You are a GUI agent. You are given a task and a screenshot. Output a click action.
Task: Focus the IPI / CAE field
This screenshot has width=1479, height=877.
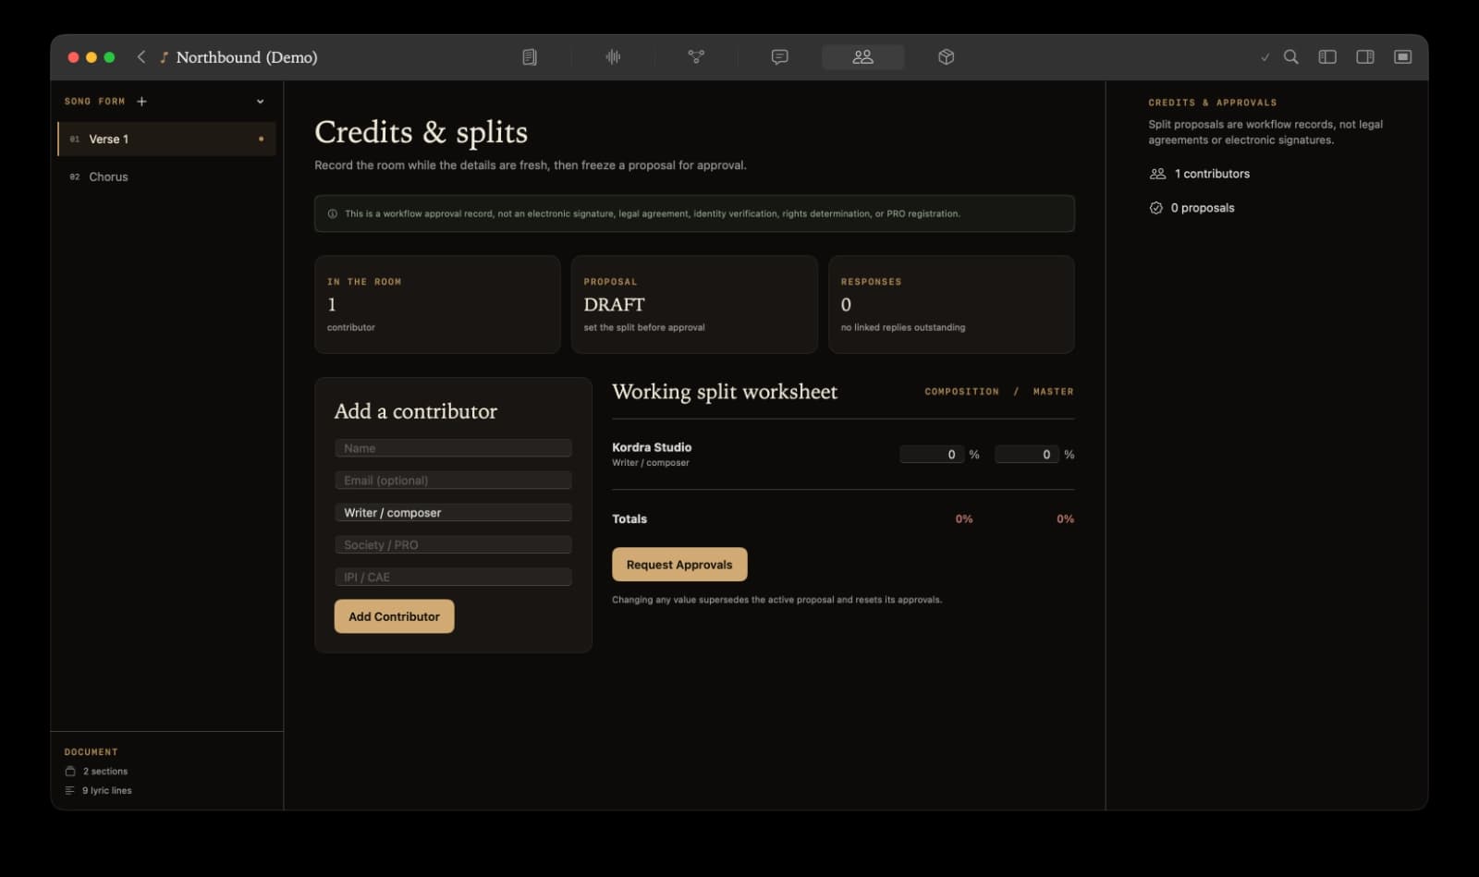pyautogui.click(x=453, y=578)
